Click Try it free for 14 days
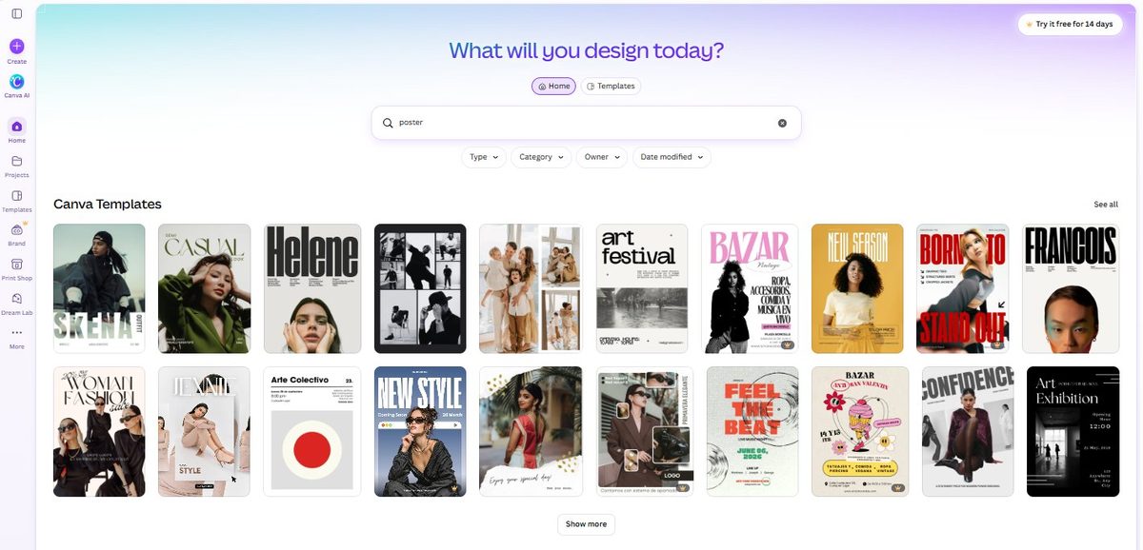 pos(1070,24)
